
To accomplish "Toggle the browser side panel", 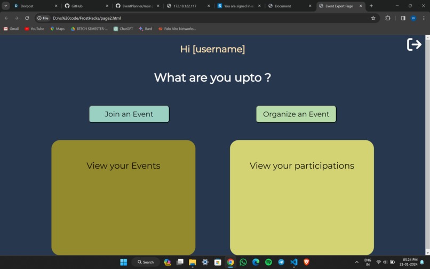I will [403, 18].
